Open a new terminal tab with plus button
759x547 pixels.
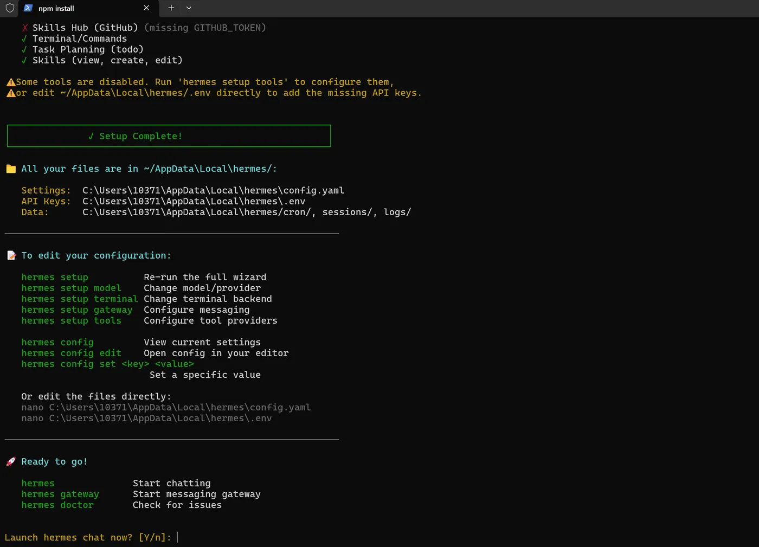click(171, 8)
